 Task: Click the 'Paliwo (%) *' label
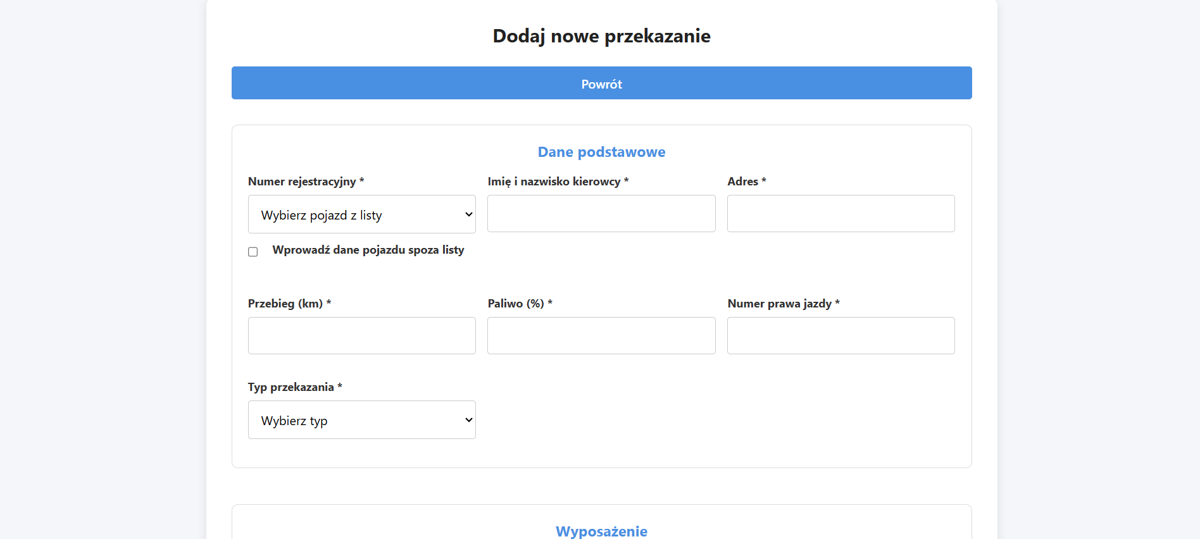(520, 304)
